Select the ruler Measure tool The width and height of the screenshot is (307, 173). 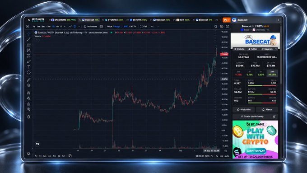28,80
